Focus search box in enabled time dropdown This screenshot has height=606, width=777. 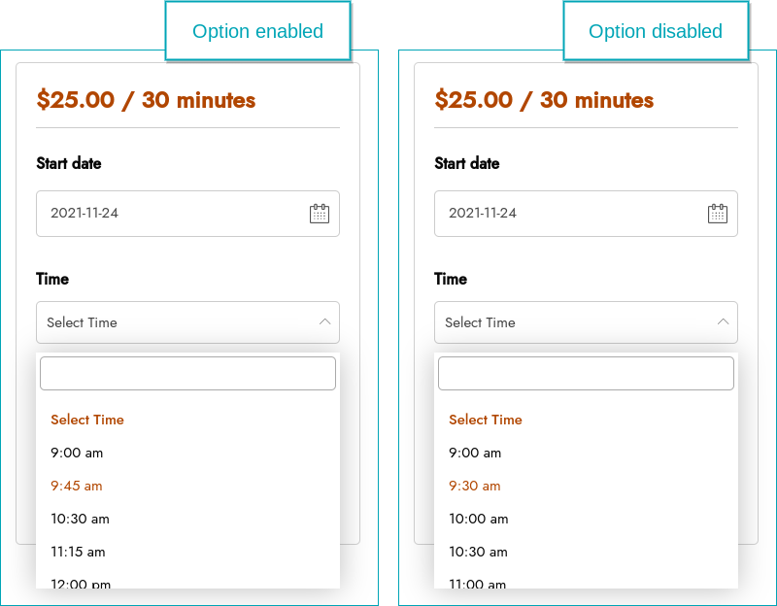[187, 374]
